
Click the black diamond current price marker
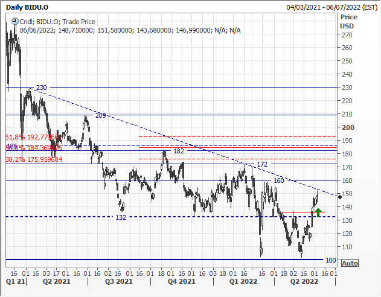click(340, 196)
